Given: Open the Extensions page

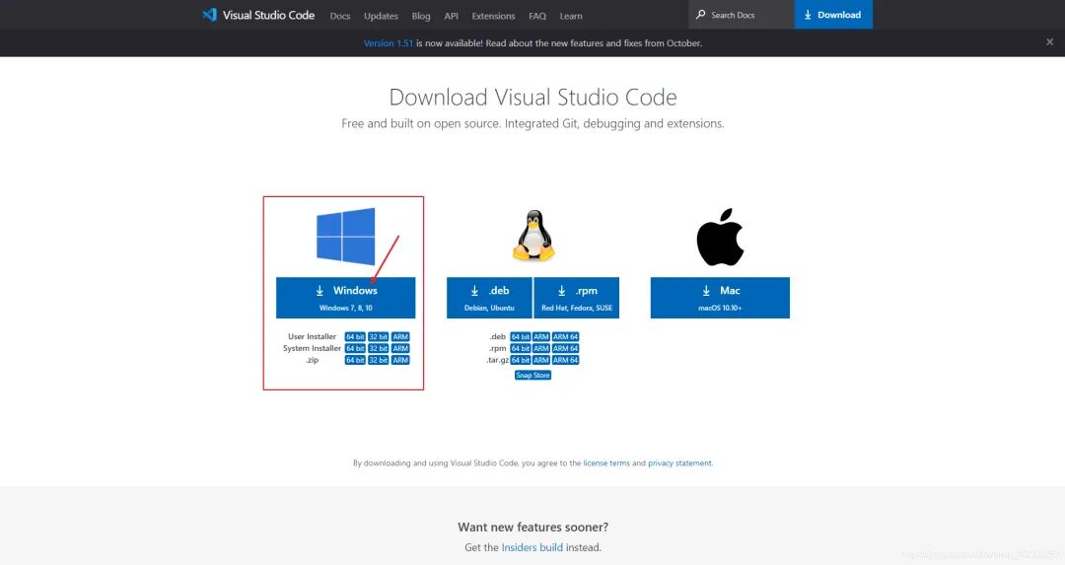Looking at the screenshot, I should [x=493, y=16].
